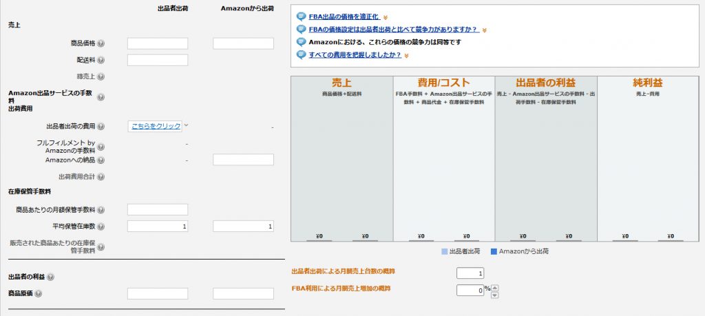Click the こちらをクリック link
705x316 pixels.
[x=156, y=126]
